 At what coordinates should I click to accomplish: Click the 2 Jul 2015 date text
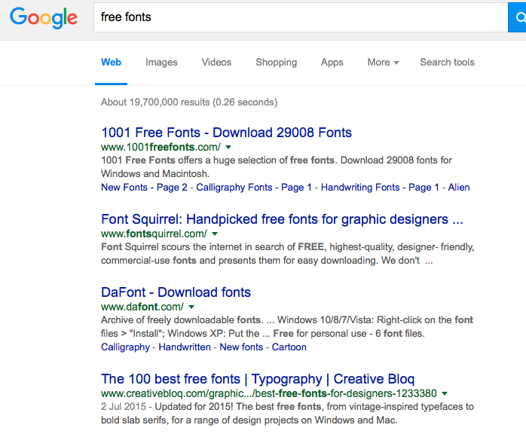pos(124,406)
